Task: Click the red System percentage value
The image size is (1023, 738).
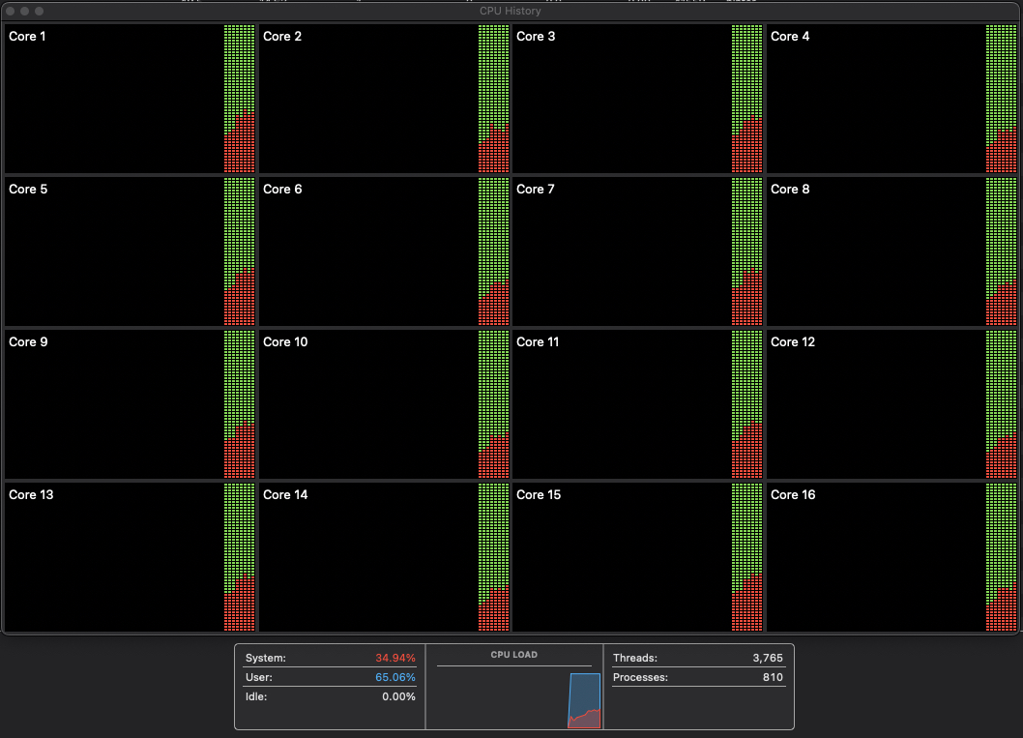Action: click(395, 658)
